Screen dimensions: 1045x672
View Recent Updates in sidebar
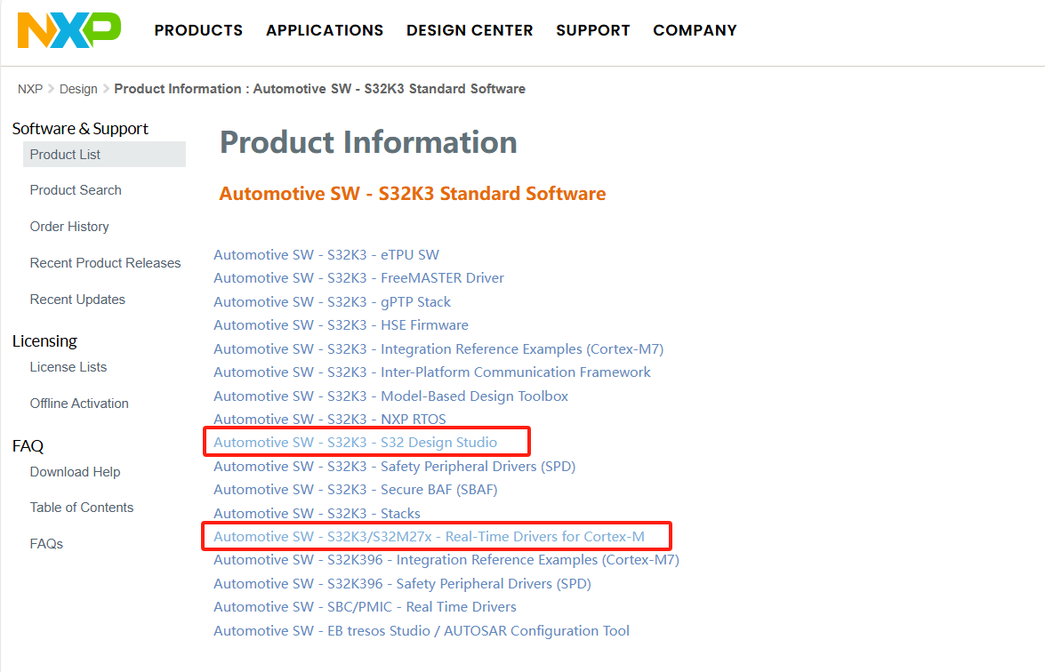point(77,300)
